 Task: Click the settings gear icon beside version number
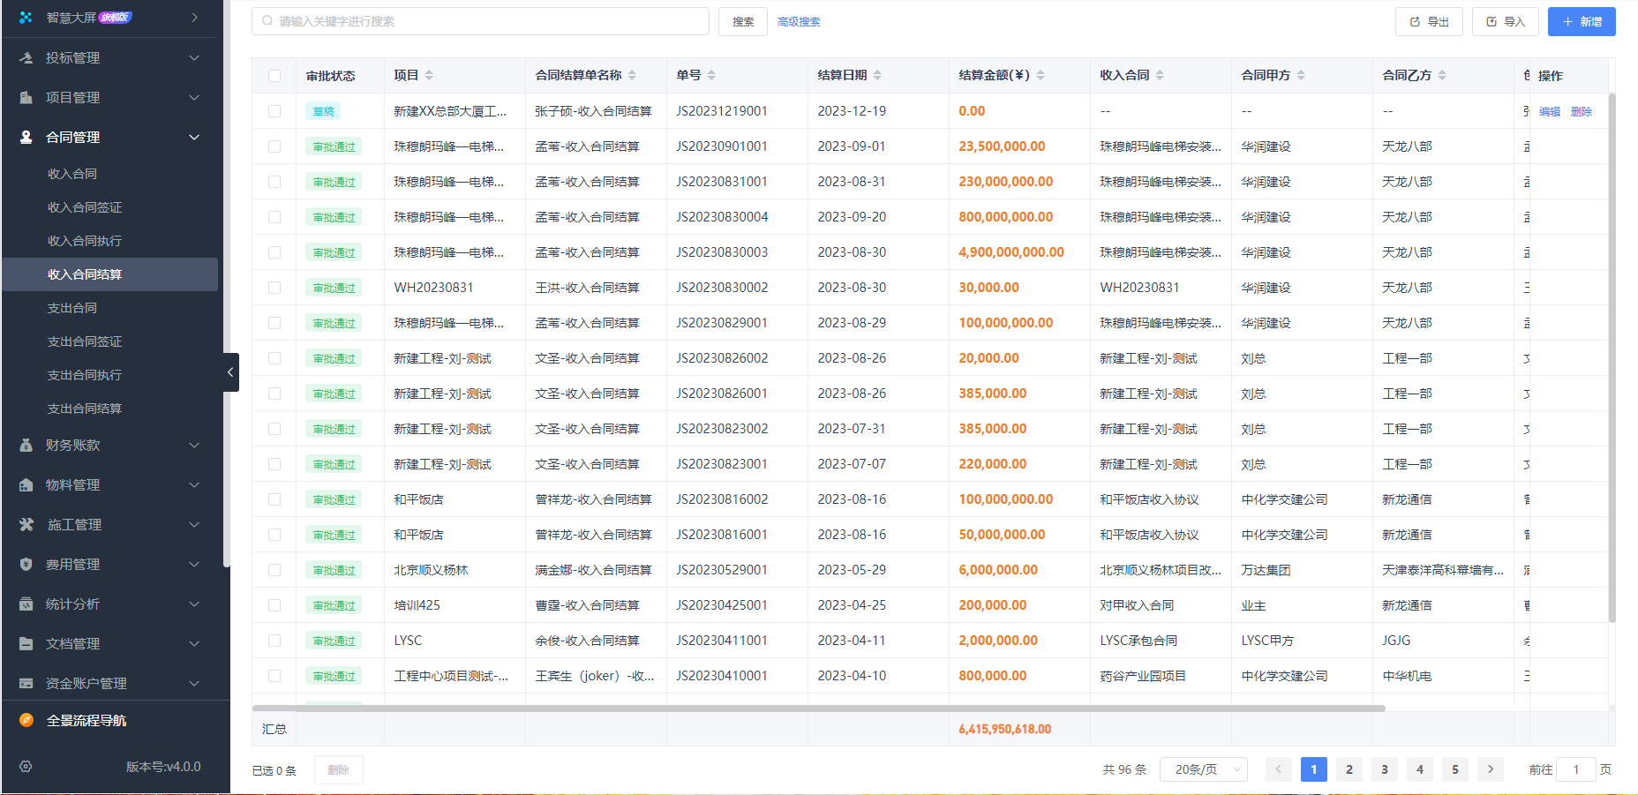[26, 767]
